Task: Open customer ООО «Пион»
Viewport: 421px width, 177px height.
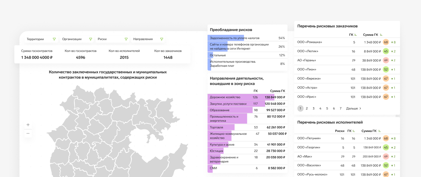Action: click(307, 69)
